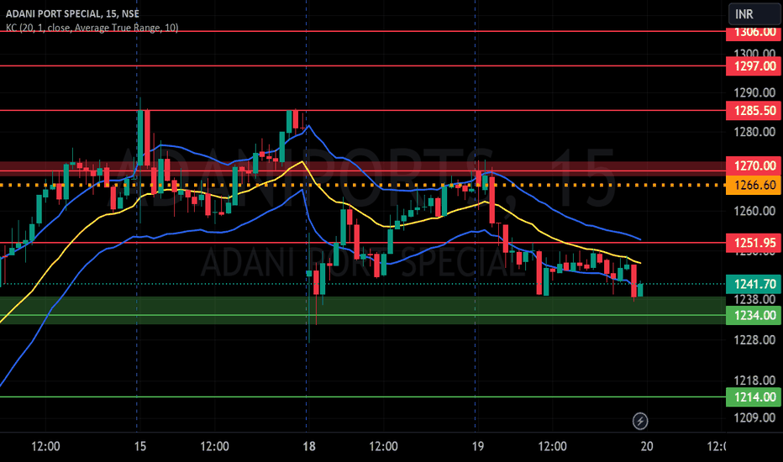The image size is (783, 462).
Task: Click the date label 18 on time axis
Action: 309,446
